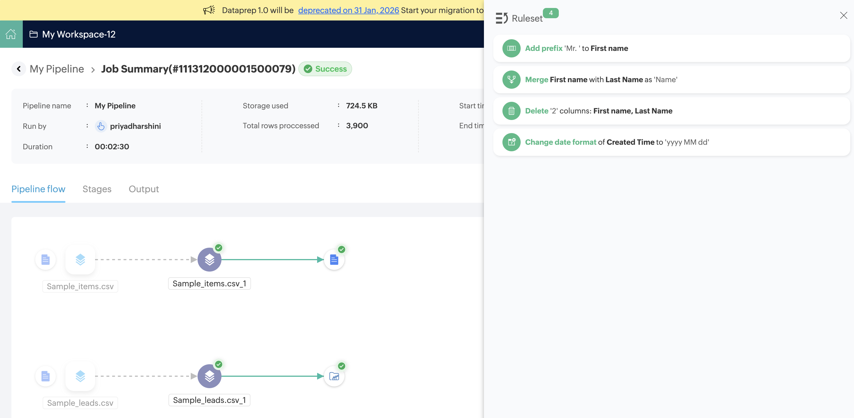Viewport: 854px width, 418px height.
Task: Click the My Pipeline breadcrumb link
Action: (57, 69)
